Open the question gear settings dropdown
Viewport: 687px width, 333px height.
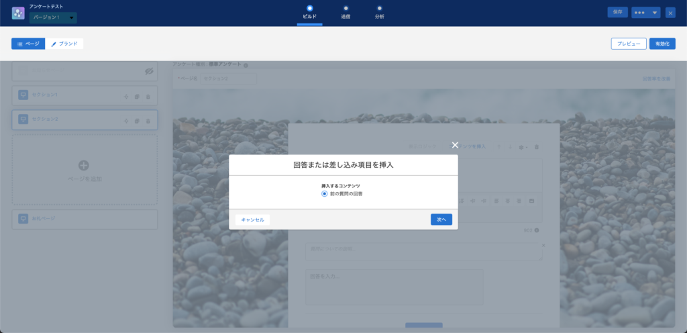click(523, 147)
